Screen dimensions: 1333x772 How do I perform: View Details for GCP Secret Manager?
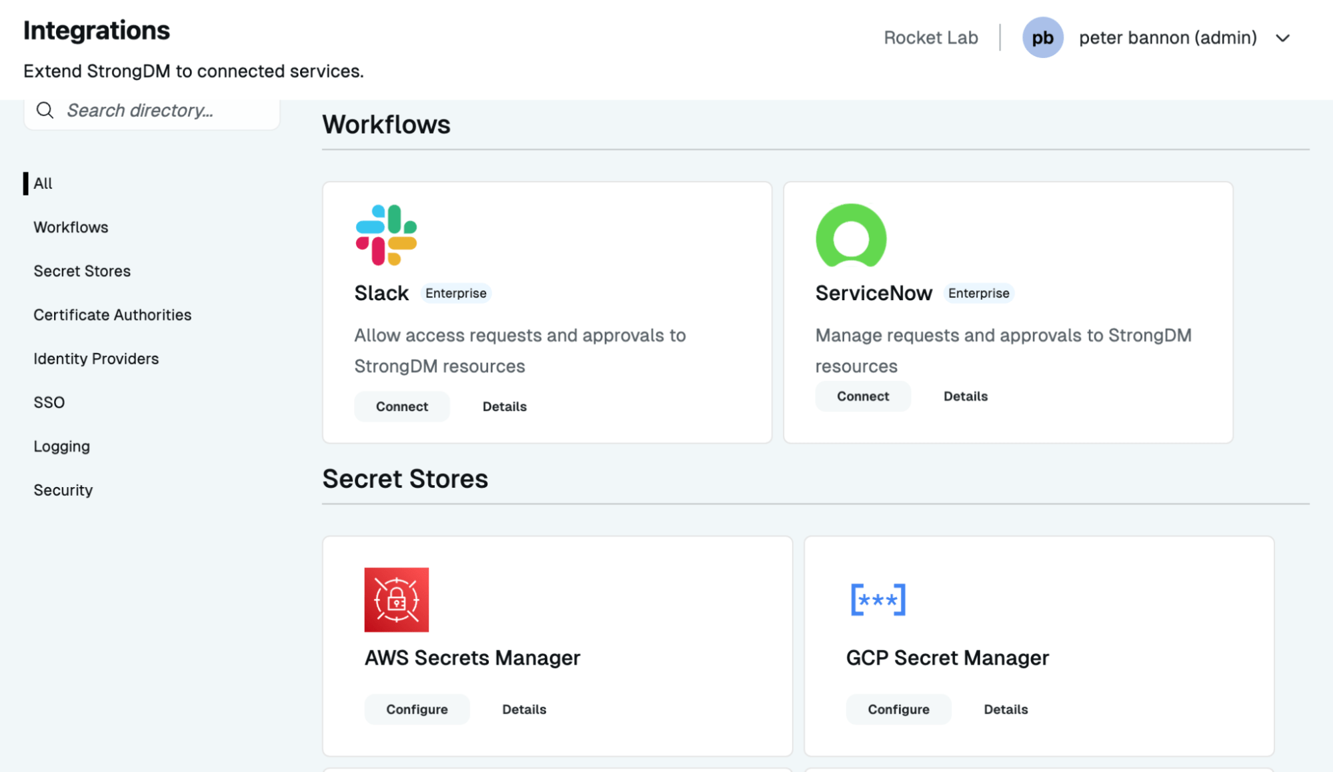point(1006,709)
